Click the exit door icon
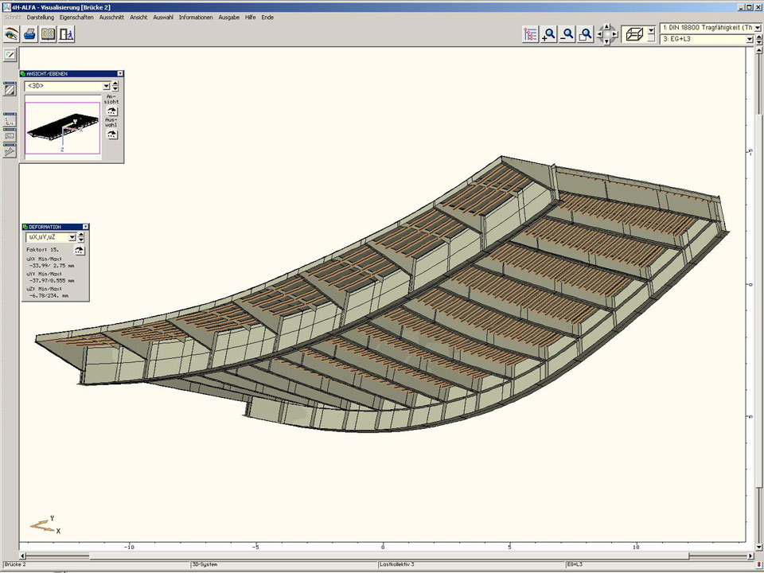Screen dimensions: 764x573 (67, 34)
